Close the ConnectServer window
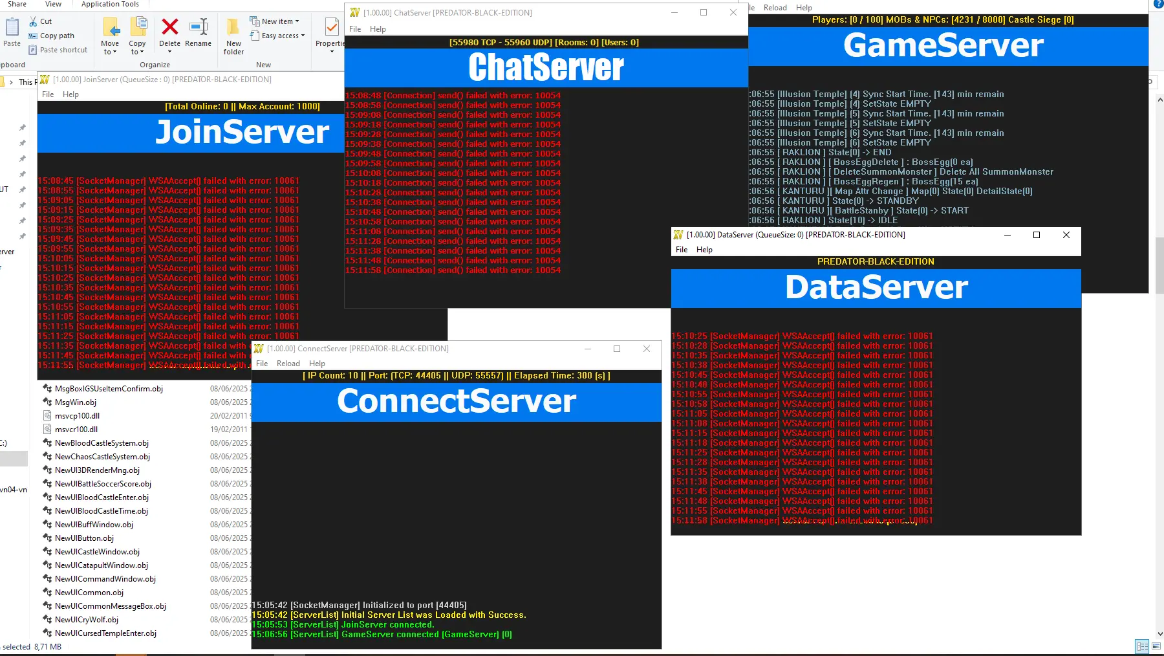This screenshot has width=1164, height=656. pos(647,349)
